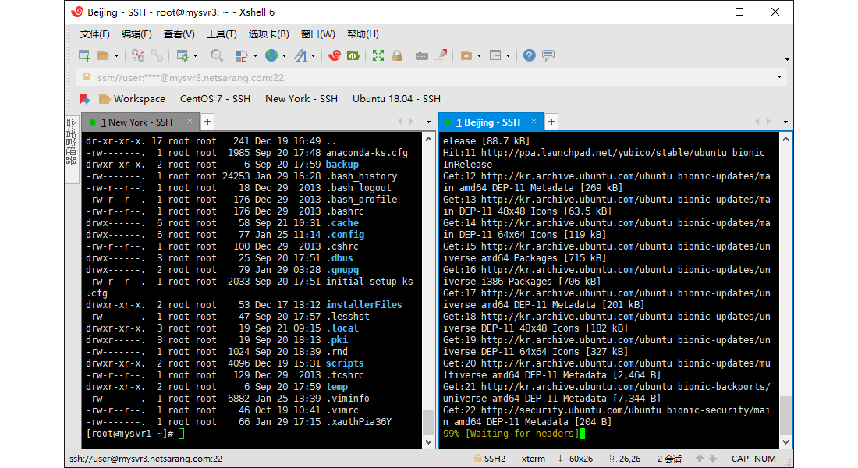Open the on-screen virtual keyboard icon
The image size is (858, 468).
421,55
